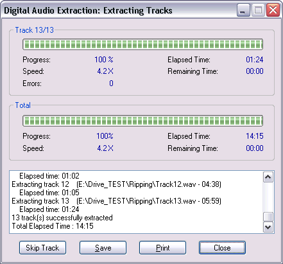Select the 'Extracting track 12' log line
This screenshot has width=283, height=264.
pos(116,184)
